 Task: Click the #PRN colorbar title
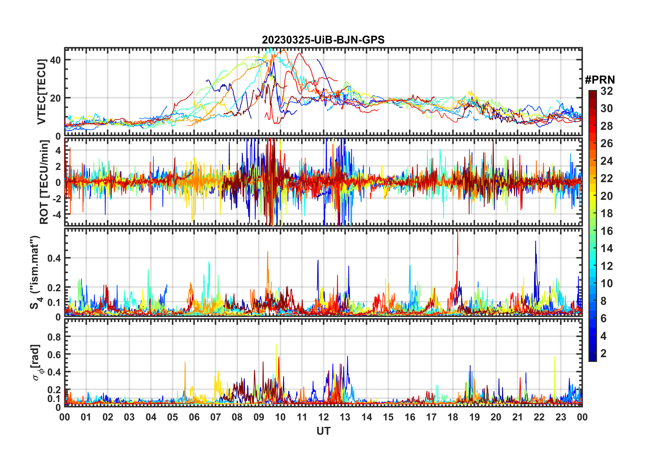600,80
